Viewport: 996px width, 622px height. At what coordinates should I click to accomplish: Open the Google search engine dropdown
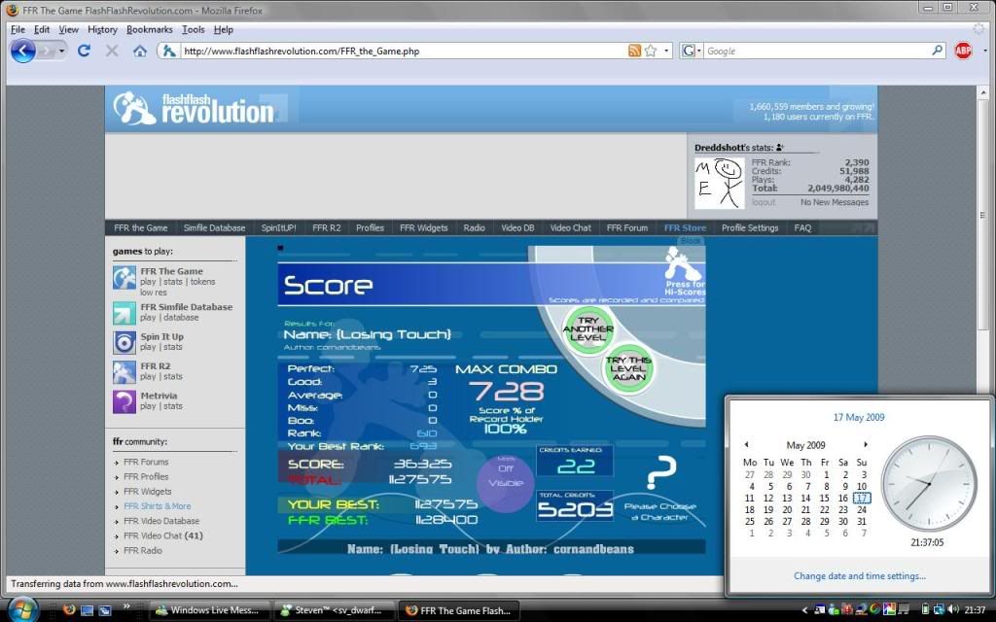pyautogui.click(x=692, y=51)
